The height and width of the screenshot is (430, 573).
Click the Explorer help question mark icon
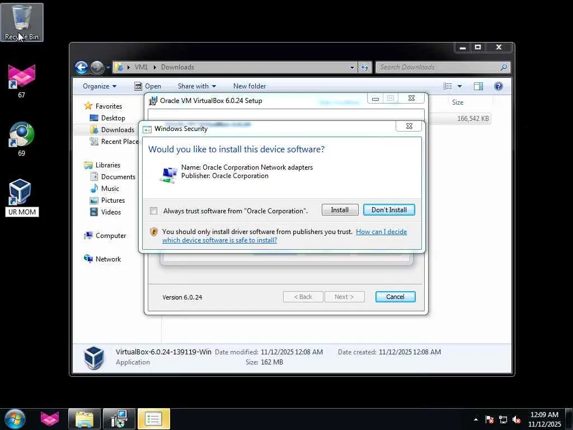pos(499,86)
